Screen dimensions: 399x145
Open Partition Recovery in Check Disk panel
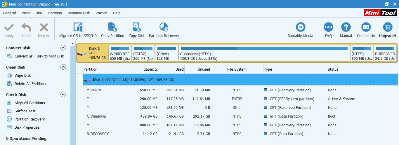click(x=30, y=119)
